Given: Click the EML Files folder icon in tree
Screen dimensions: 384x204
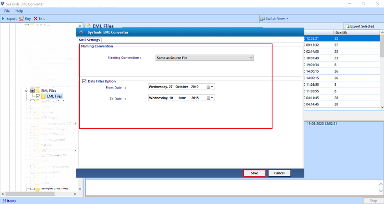Looking at the screenshot, I should click(38, 91).
